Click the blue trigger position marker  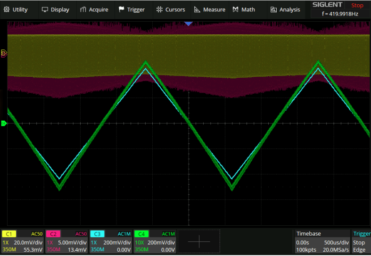[x=189, y=24]
